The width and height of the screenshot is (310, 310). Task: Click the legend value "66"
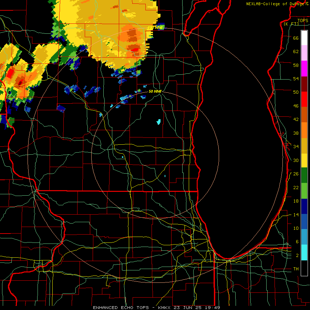point(296,38)
